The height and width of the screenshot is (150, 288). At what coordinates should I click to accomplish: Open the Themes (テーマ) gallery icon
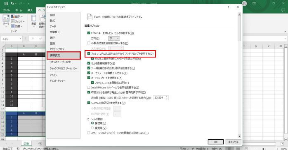(x=6, y=18)
